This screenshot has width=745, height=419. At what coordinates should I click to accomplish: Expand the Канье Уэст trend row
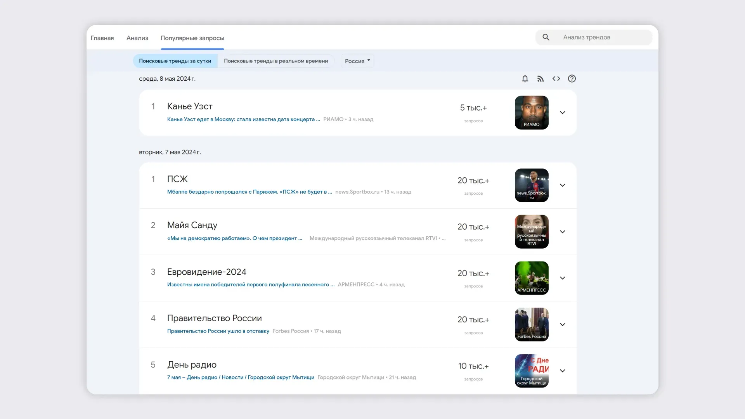click(562, 113)
